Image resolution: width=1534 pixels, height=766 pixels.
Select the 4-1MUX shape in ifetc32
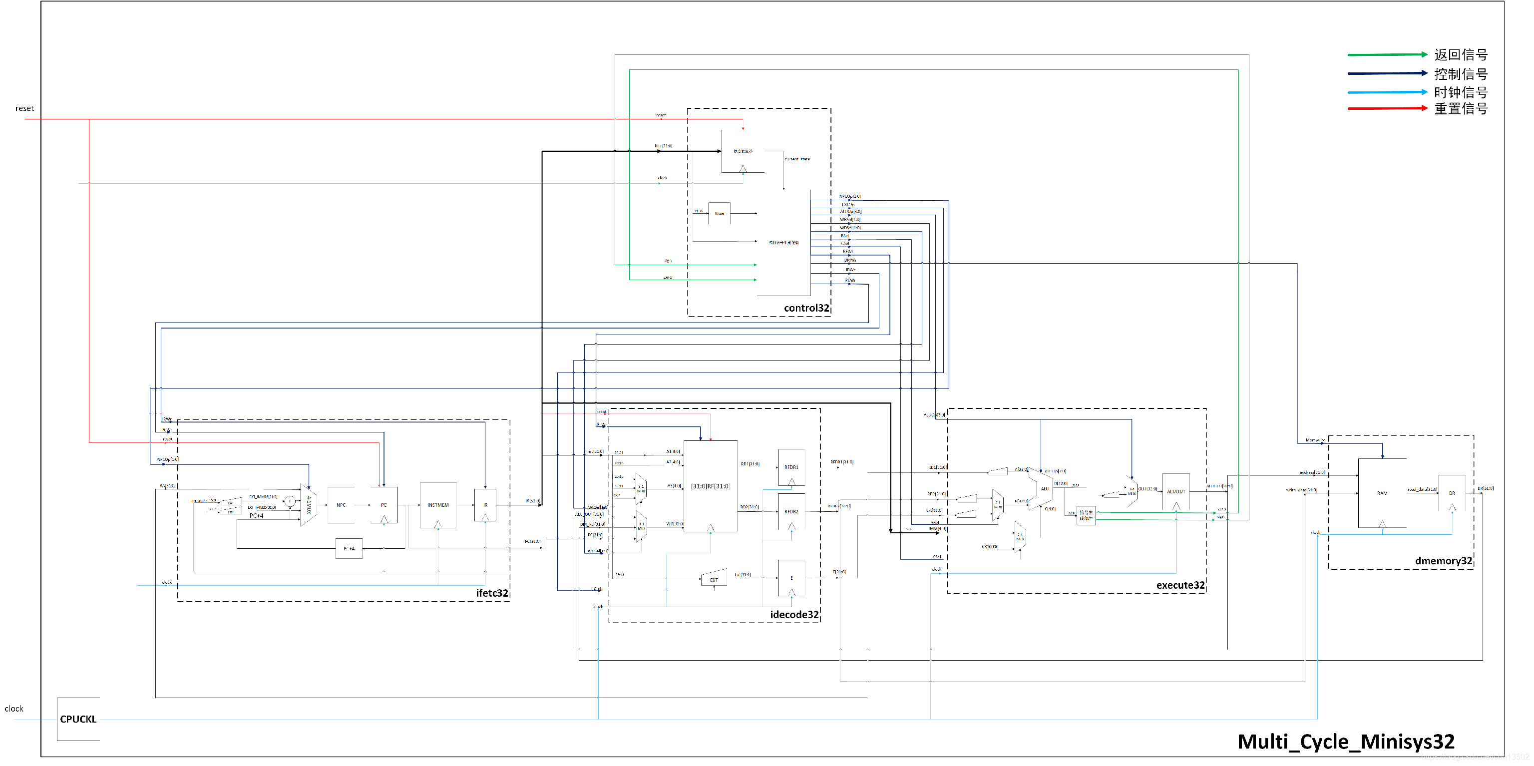[308, 504]
